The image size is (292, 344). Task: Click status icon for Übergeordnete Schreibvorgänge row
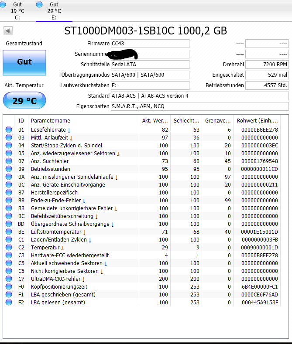click(9, 224)
